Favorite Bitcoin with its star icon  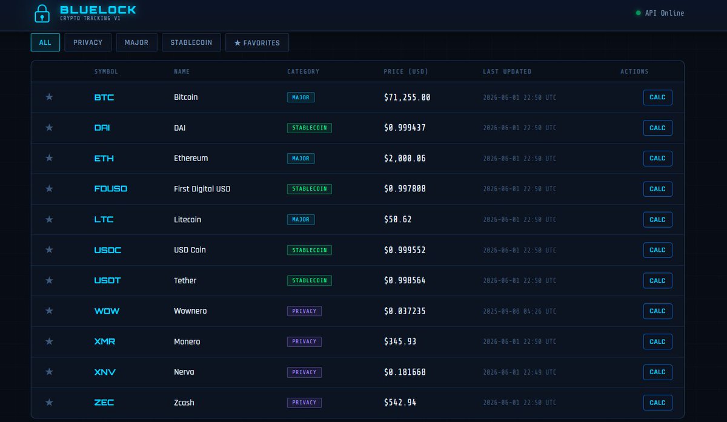[49, 97]
